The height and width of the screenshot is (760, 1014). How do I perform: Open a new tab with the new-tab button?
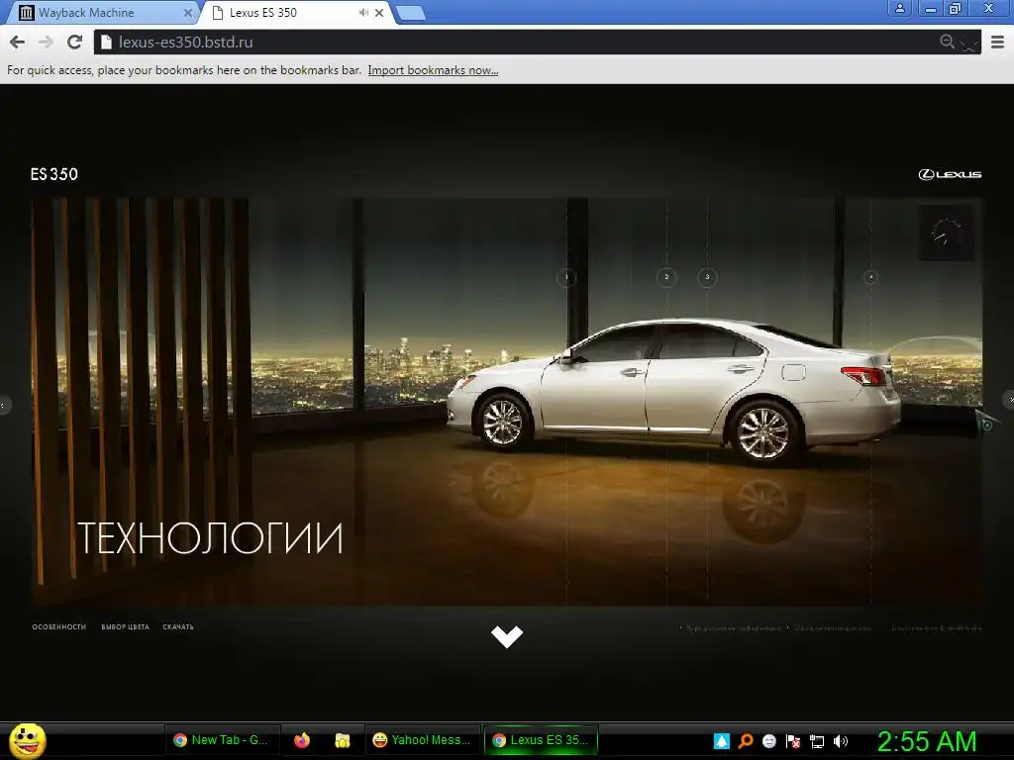pos(410,13)
